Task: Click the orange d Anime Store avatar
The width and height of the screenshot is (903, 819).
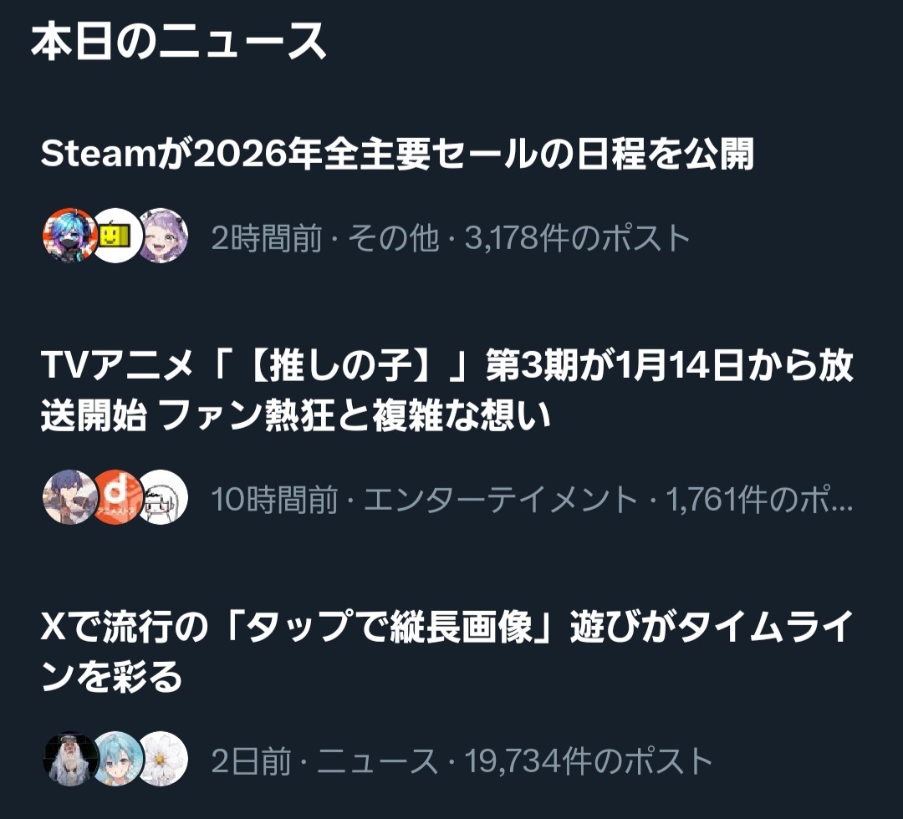Action: [115, 497]
